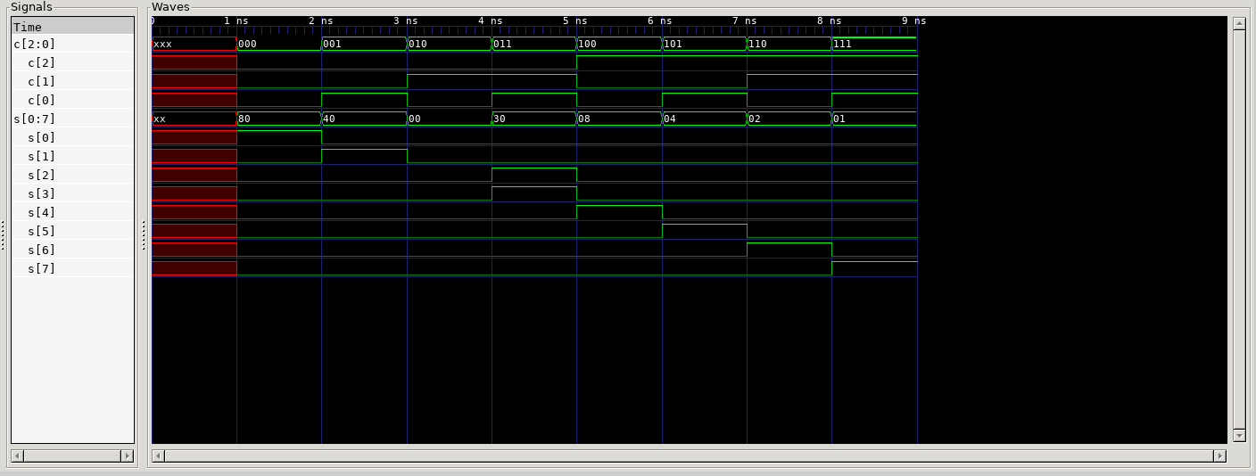Click the s[0:7] value 40 segment
Viewport: 1256px width, 476px height.
364,119
